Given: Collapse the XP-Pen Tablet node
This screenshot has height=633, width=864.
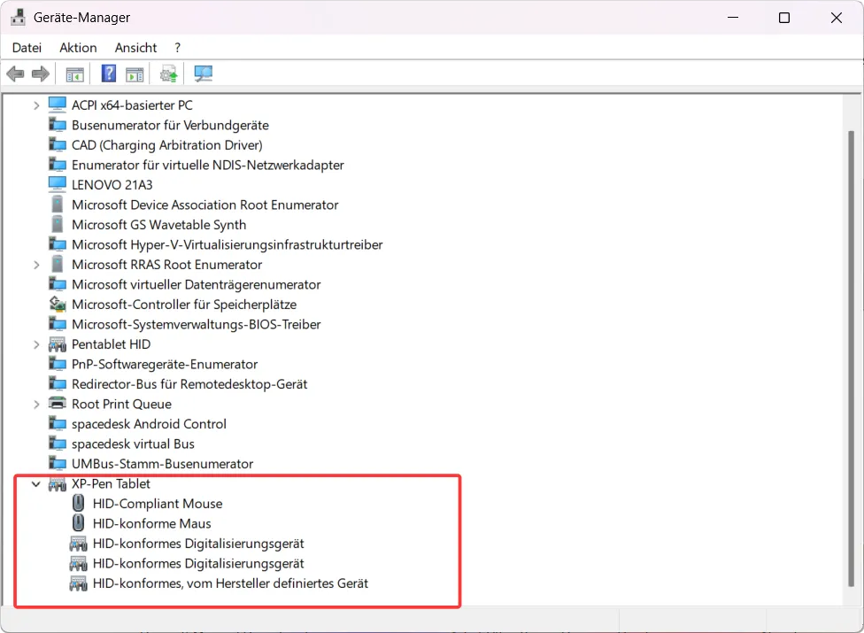Looking at the screenshot, I should pos(36,484).
